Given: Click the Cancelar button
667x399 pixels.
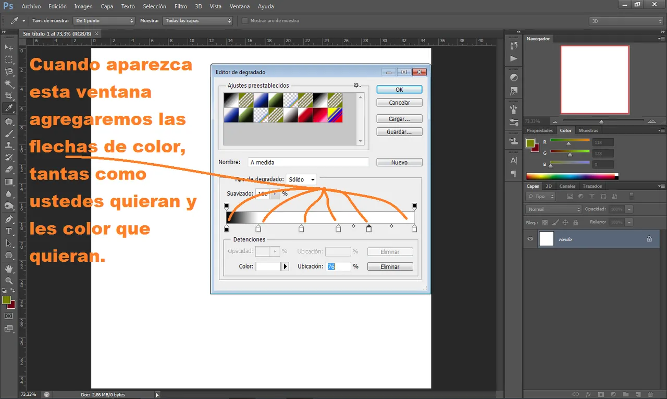Looking at the screenshot, I should [399, 103].
